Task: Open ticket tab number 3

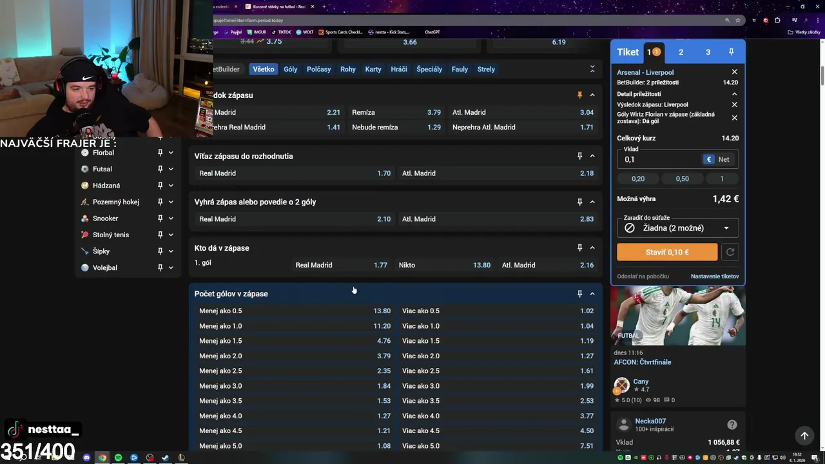Action: pos(708,52)
